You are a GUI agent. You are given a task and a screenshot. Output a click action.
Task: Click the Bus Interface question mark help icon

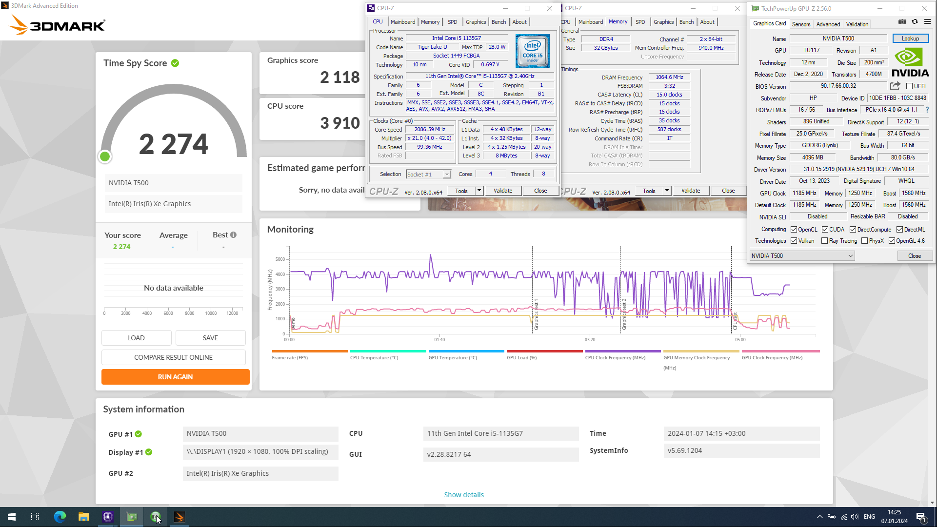[x=927, y=110]
